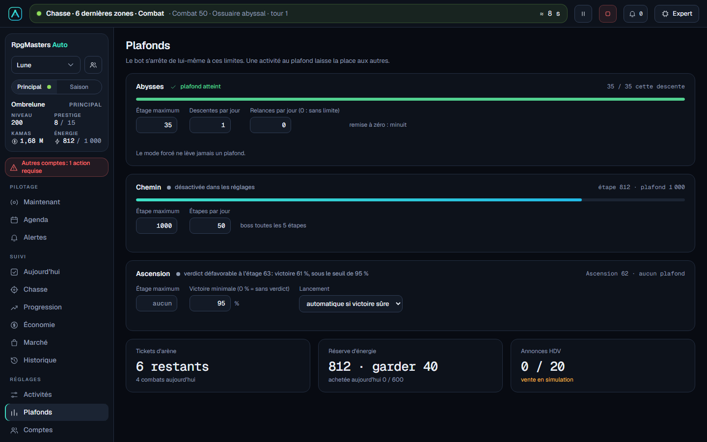Open the Chasse combat status bar
Screen dimensions: 707x442
click(298, 14)
